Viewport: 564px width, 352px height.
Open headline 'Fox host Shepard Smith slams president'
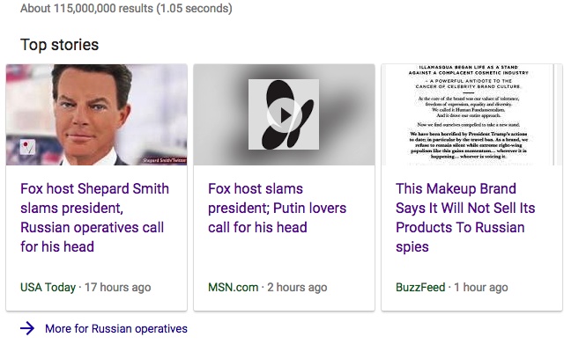tap(94, 217)
